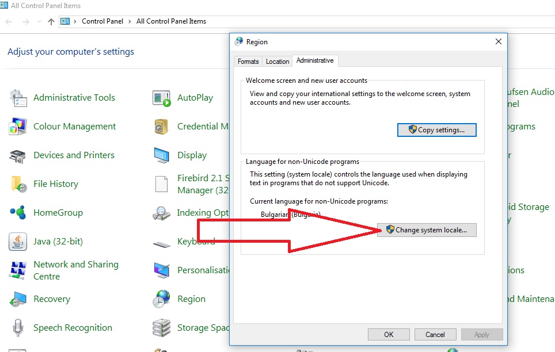Open the Administrative Tools icon
The image size is (555, 352).
18,98
